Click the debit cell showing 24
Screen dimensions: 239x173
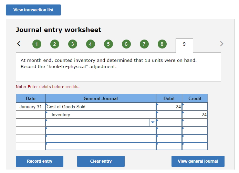click(169, 107)
